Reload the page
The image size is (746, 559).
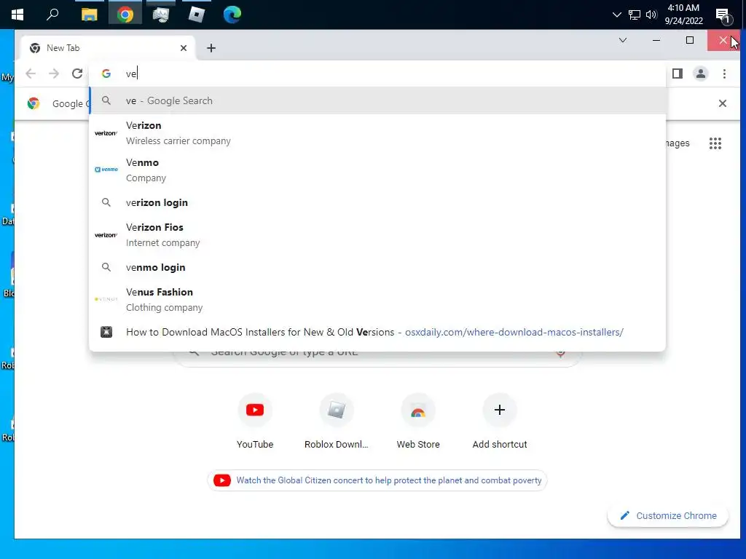(x=77, y=74)
